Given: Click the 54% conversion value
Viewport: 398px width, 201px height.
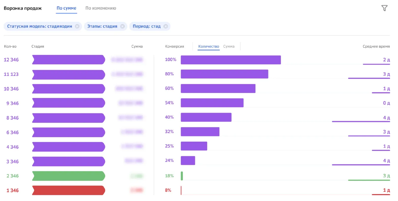Looking at the screenshot, I should coord(169,103).
